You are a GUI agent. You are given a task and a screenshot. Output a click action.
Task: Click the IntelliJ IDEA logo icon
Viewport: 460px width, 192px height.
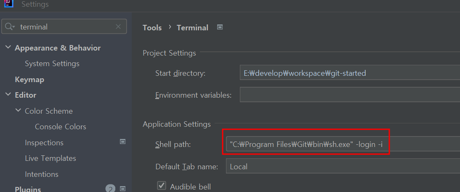tap(8, 4)
